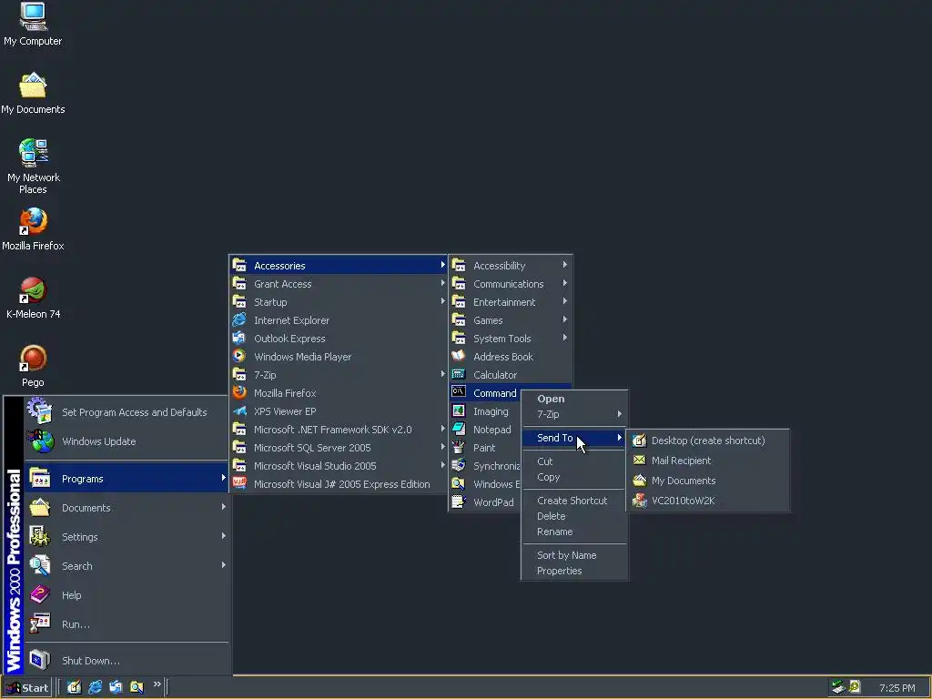Click the Paint icon in Accessories
Image resolution: width=932 pixels, height=699 pixels.
coord(459,447)
